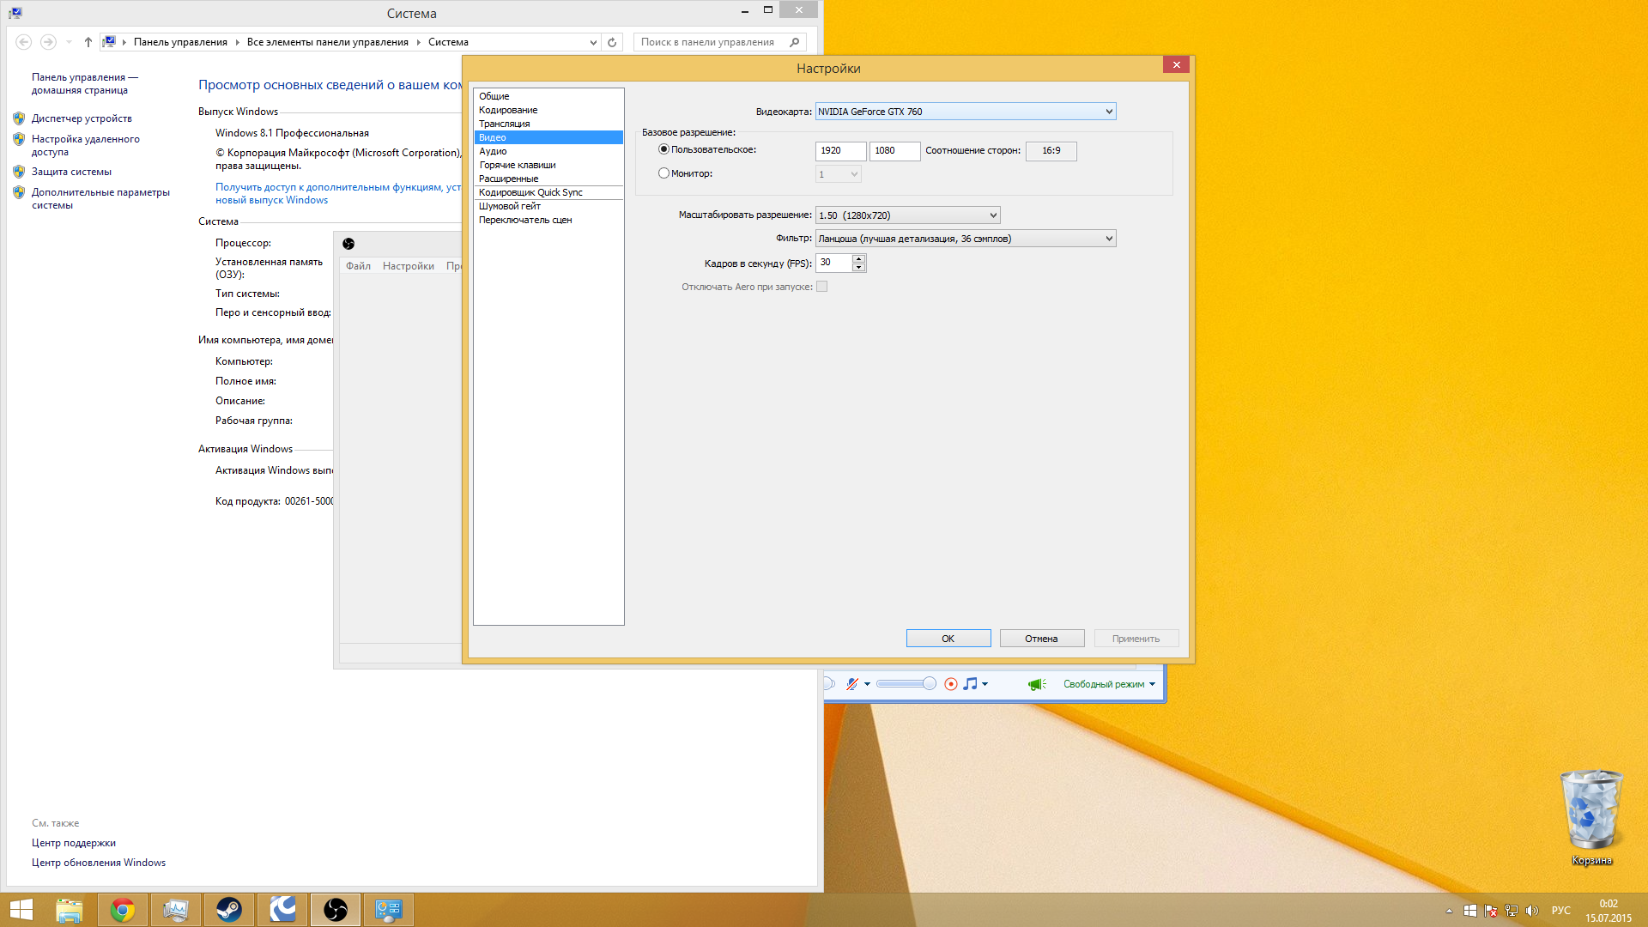Refresh the Control Panel address bar
The width and height of the screenshot is (1648, 927).
(x=612, y=42)
